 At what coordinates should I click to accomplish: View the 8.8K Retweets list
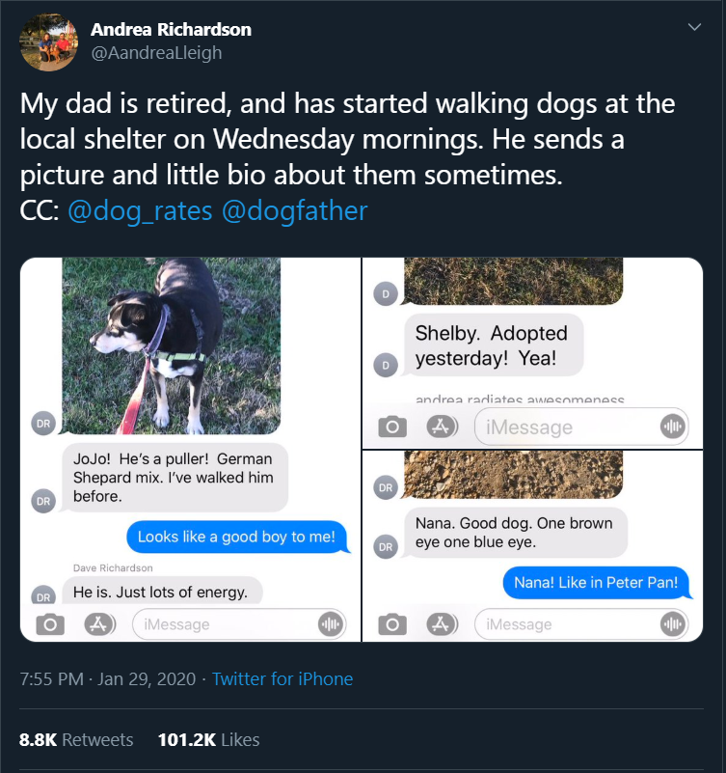[76, 740]
